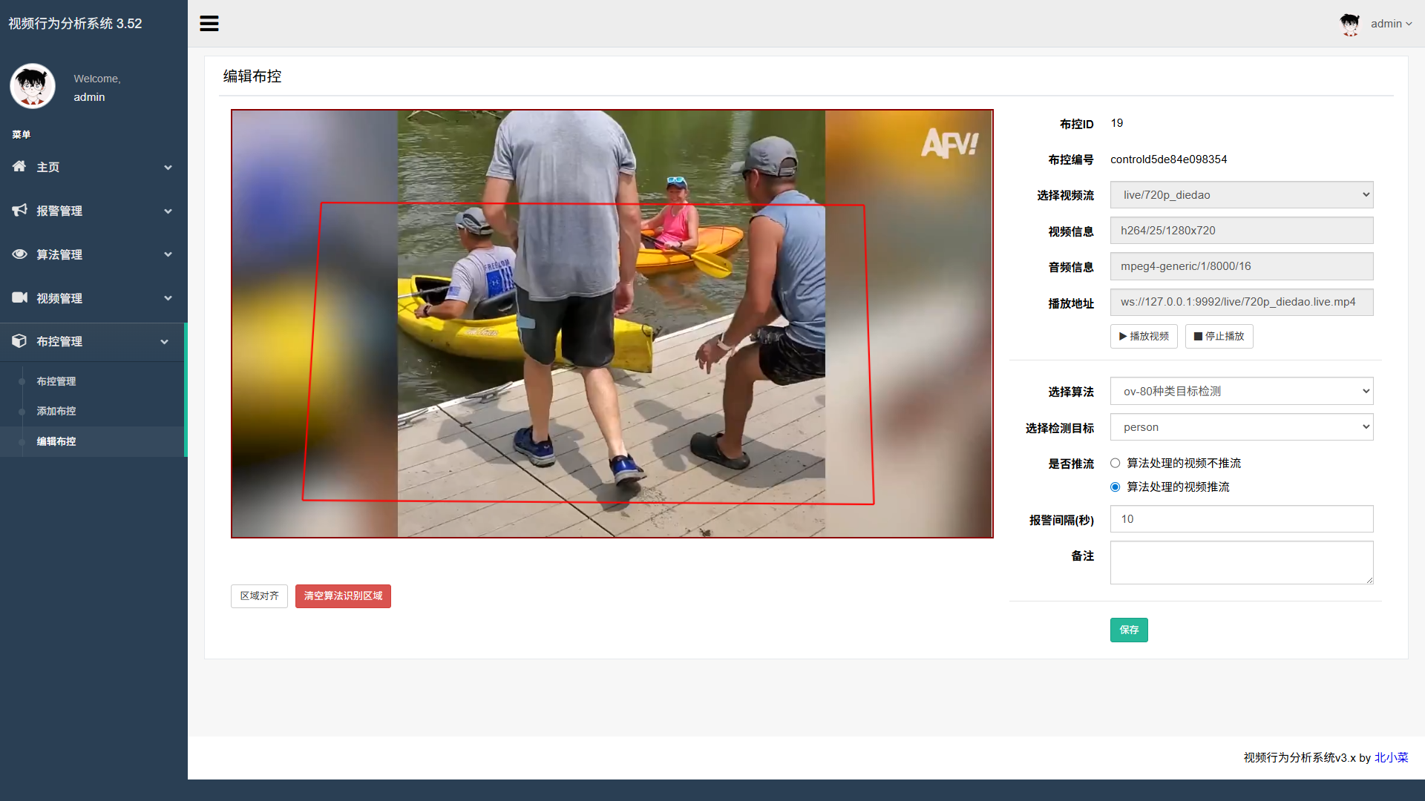Open the 添加布控 submenu item
This screenshot has height=801, width=1425.
[56, 411]
